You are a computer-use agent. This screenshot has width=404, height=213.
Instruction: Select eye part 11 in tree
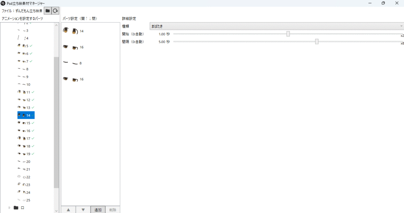(26, 92)
